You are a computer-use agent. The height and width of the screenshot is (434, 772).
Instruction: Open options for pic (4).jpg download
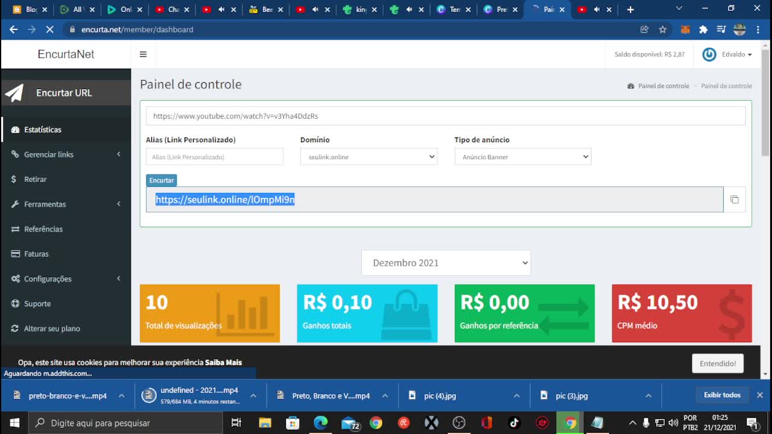pyautogui.click(x=517, y=395)
